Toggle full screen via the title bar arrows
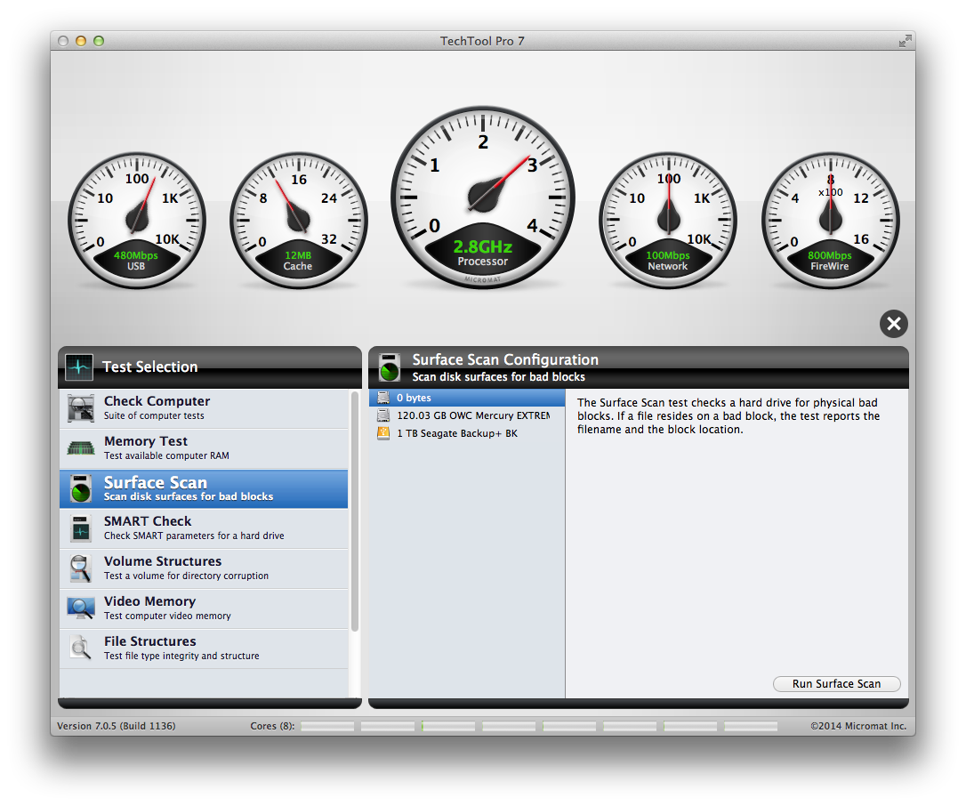The width and height of the screenshot is (966, 806). (x=905, y=41)
